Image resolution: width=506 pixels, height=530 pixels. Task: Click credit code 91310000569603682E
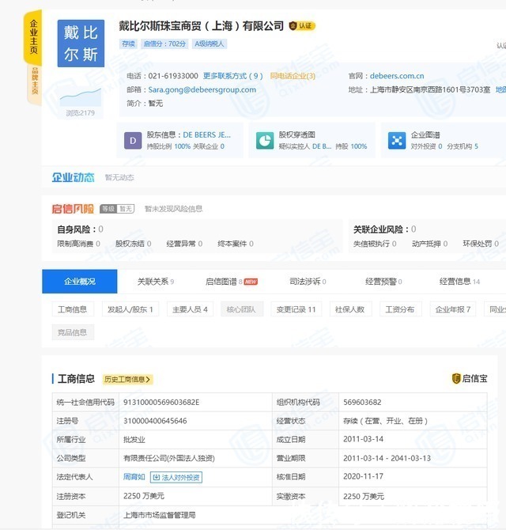coord(161,402)
